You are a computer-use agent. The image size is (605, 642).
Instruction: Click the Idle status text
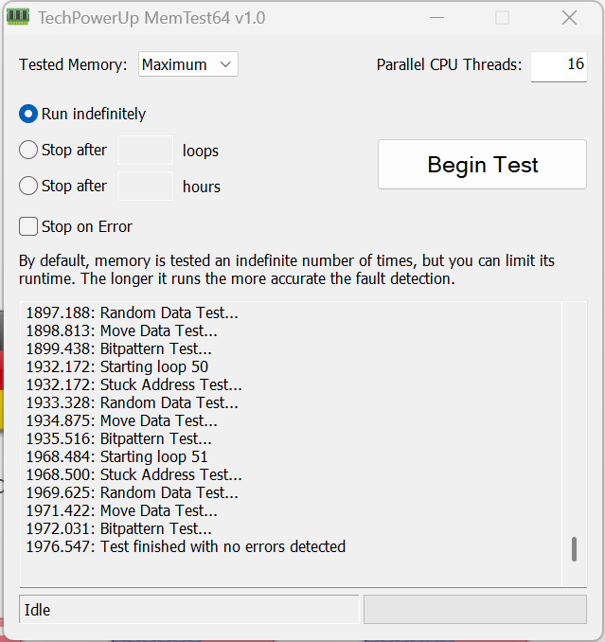pyautogui.click(x=37, y=610)
